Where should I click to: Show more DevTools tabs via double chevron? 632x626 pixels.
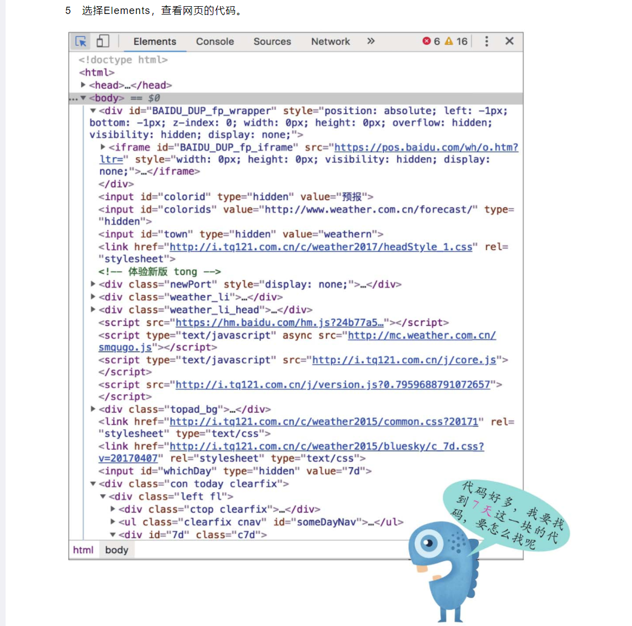coord(371,41)
